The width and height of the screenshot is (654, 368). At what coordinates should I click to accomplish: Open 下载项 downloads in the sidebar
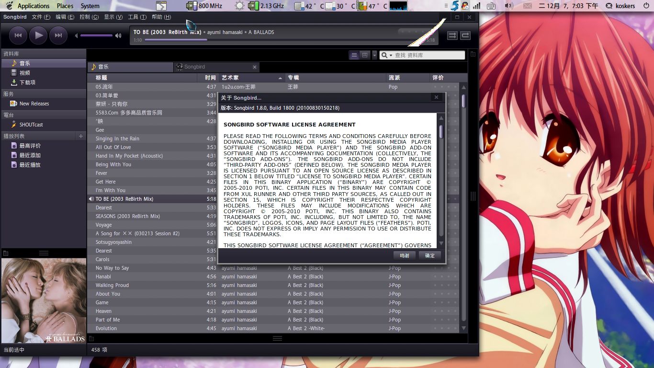pyautogui.click(x=43, y=82)
